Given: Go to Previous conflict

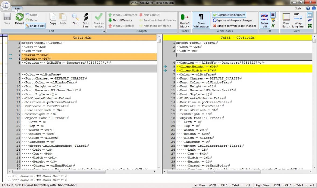Looking at the screenshot, I should pyautogui.click(x=121, y=26).
